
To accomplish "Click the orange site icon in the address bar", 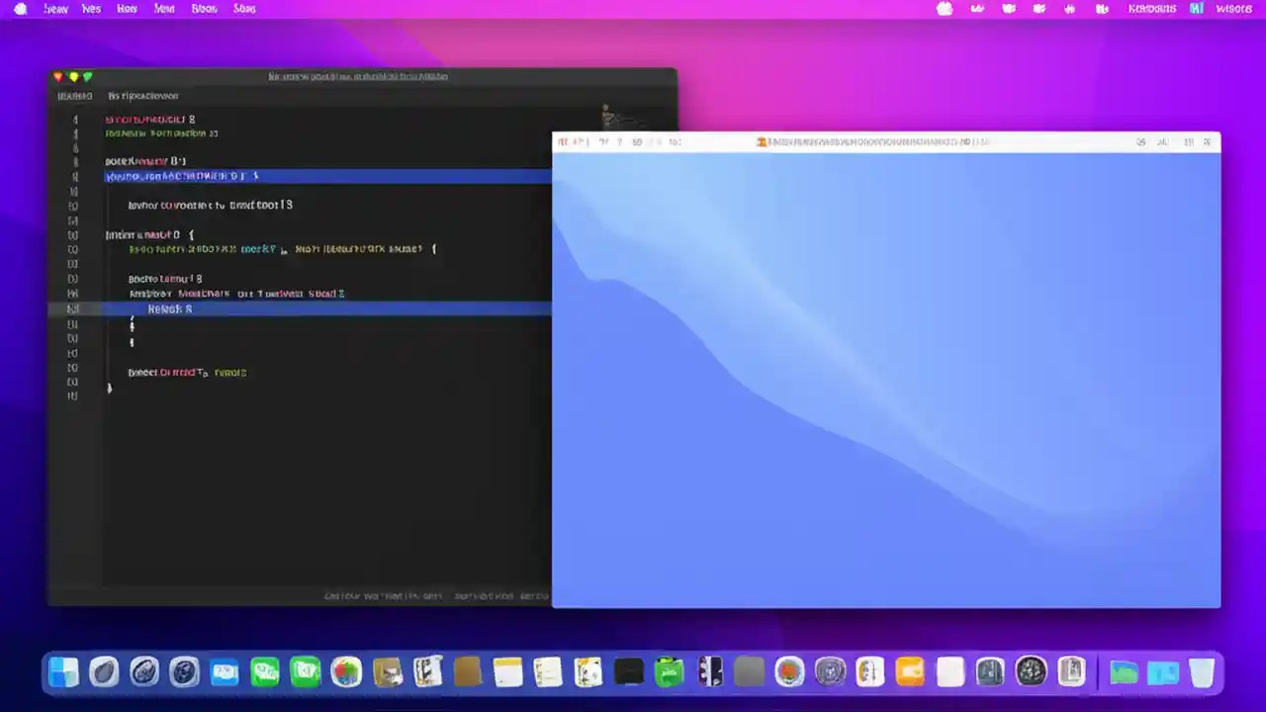I will [762, 141].
